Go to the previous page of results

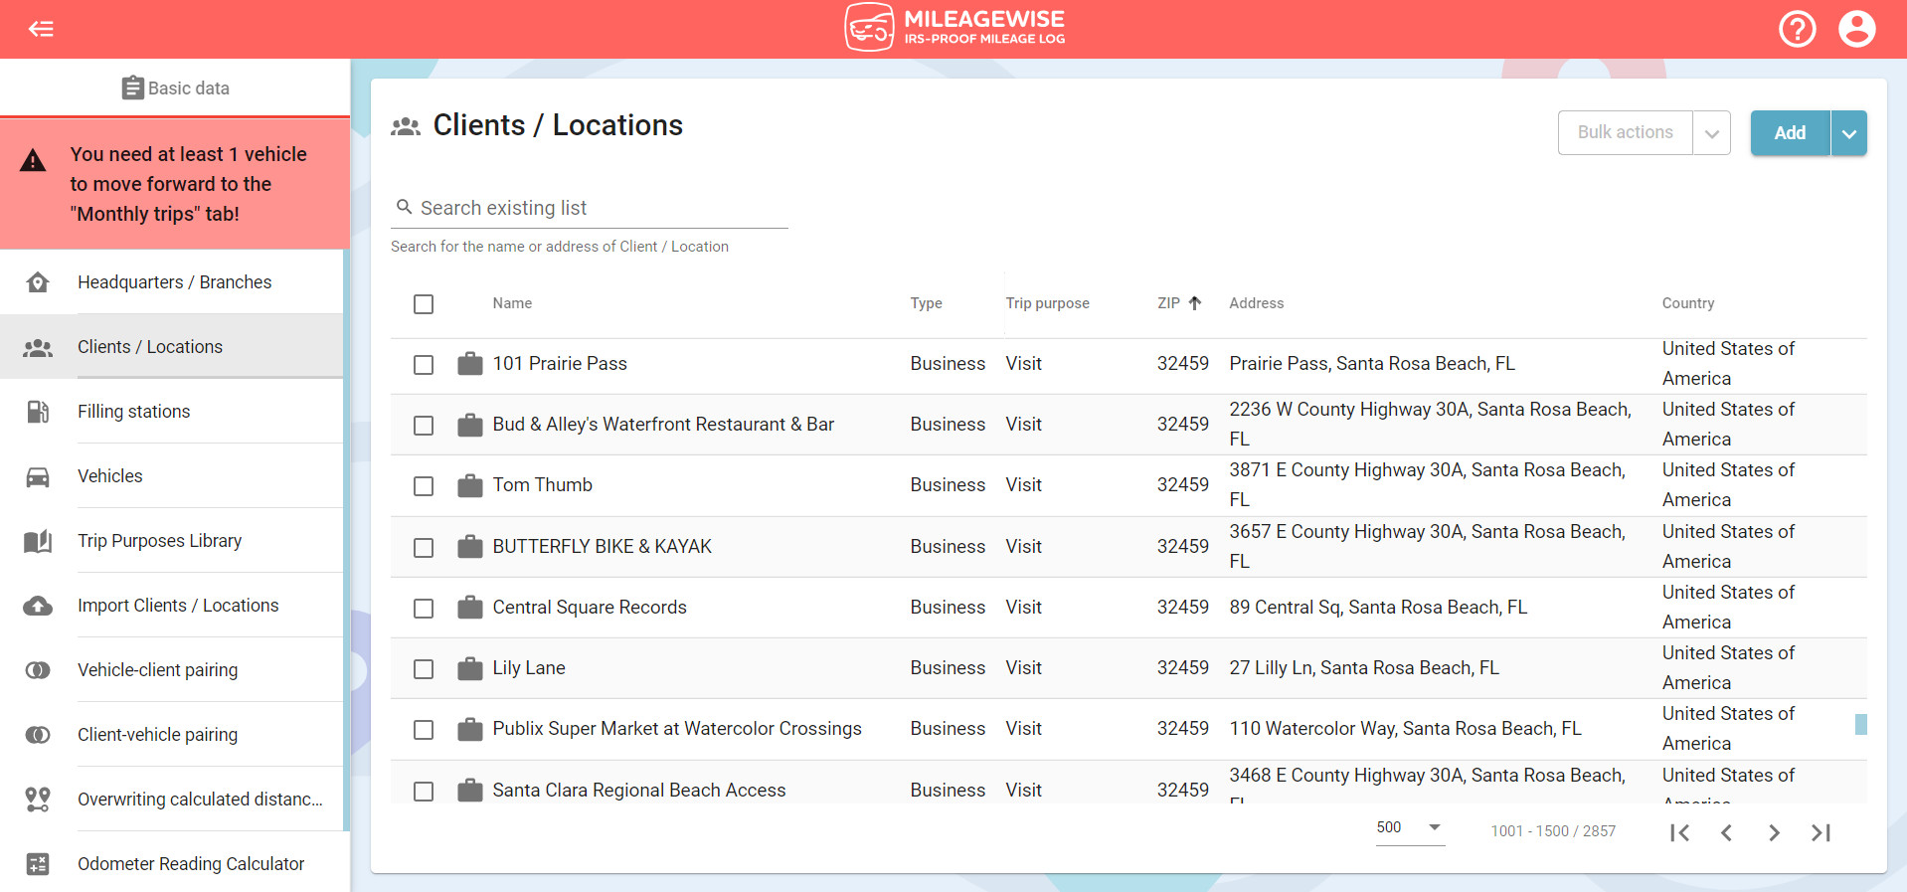tap(1727, 832)
